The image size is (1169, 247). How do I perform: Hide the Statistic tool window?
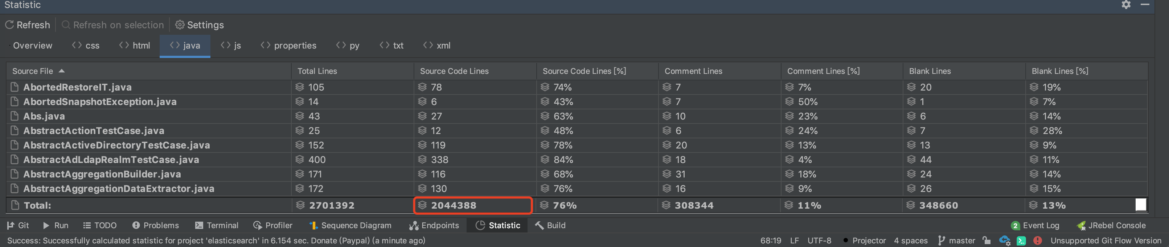[x=1145, y=5]
